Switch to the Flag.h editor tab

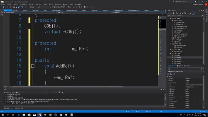coord(45,10)
